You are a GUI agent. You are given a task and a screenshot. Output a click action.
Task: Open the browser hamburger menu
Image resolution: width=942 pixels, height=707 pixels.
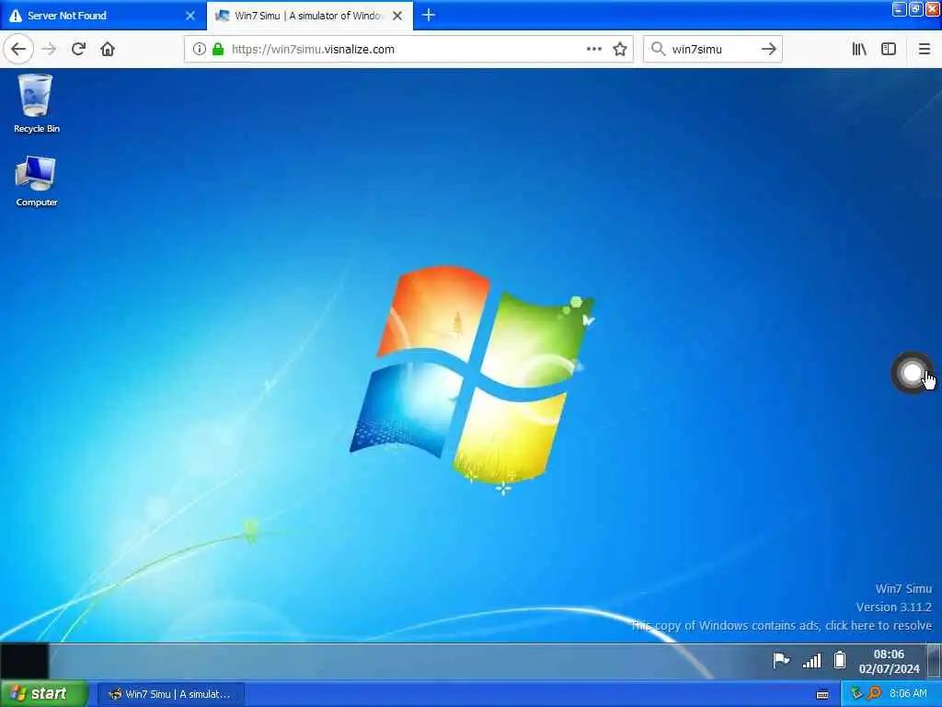click(x=925, y=50)
